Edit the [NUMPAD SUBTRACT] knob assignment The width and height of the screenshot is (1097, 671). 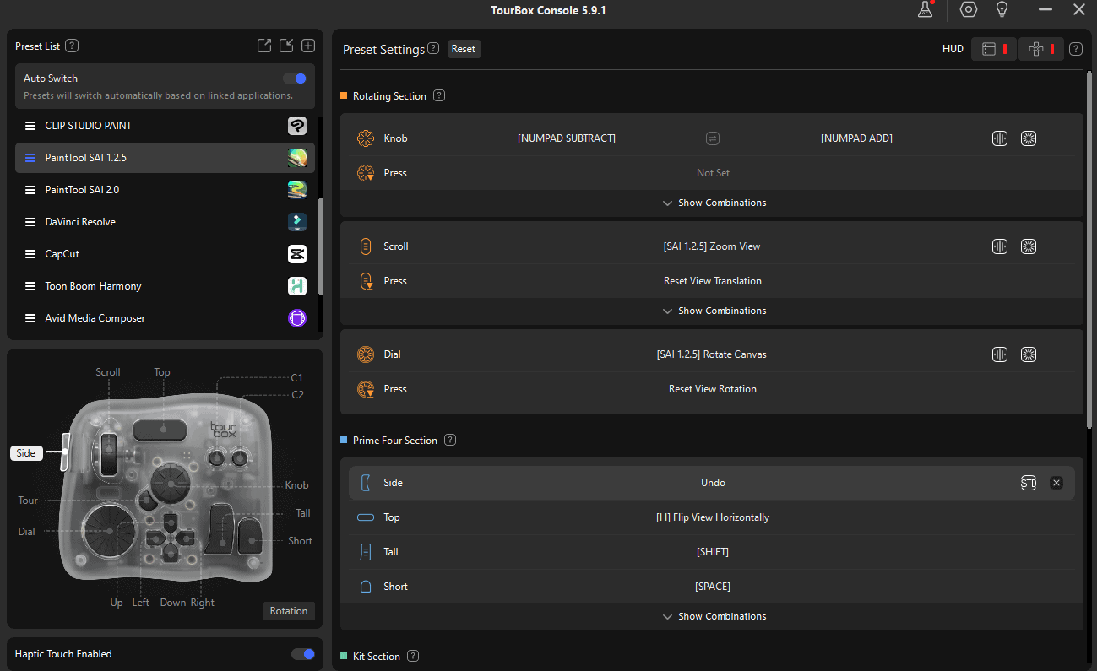[x=567, y=138]
